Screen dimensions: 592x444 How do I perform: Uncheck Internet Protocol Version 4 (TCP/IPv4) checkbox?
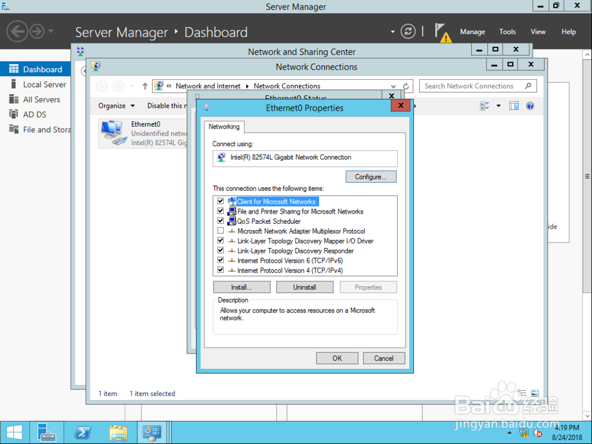tap(220, 270)
